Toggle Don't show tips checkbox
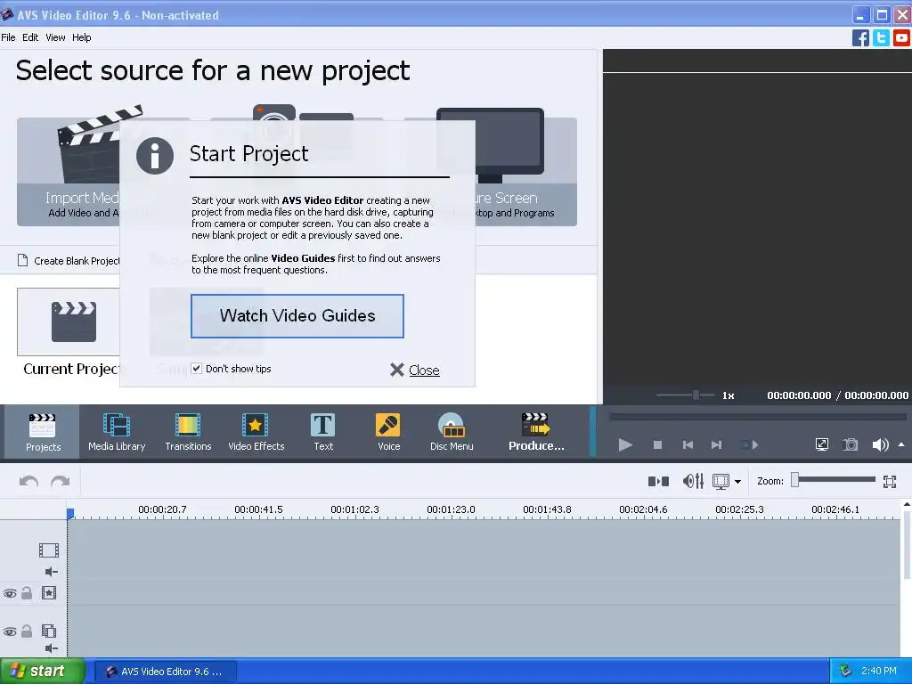912x684 pixels. coord(197,368)
